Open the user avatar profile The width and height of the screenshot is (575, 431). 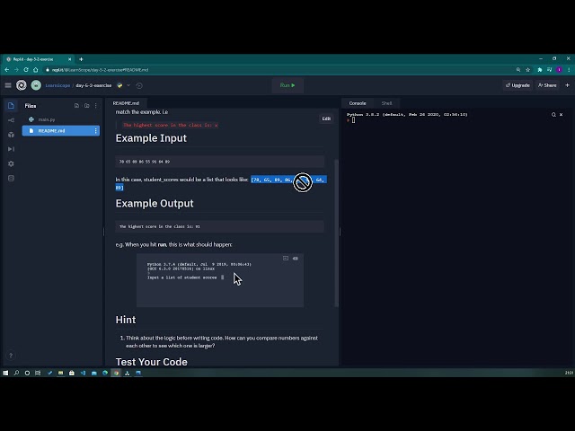(x=36, y=85)
